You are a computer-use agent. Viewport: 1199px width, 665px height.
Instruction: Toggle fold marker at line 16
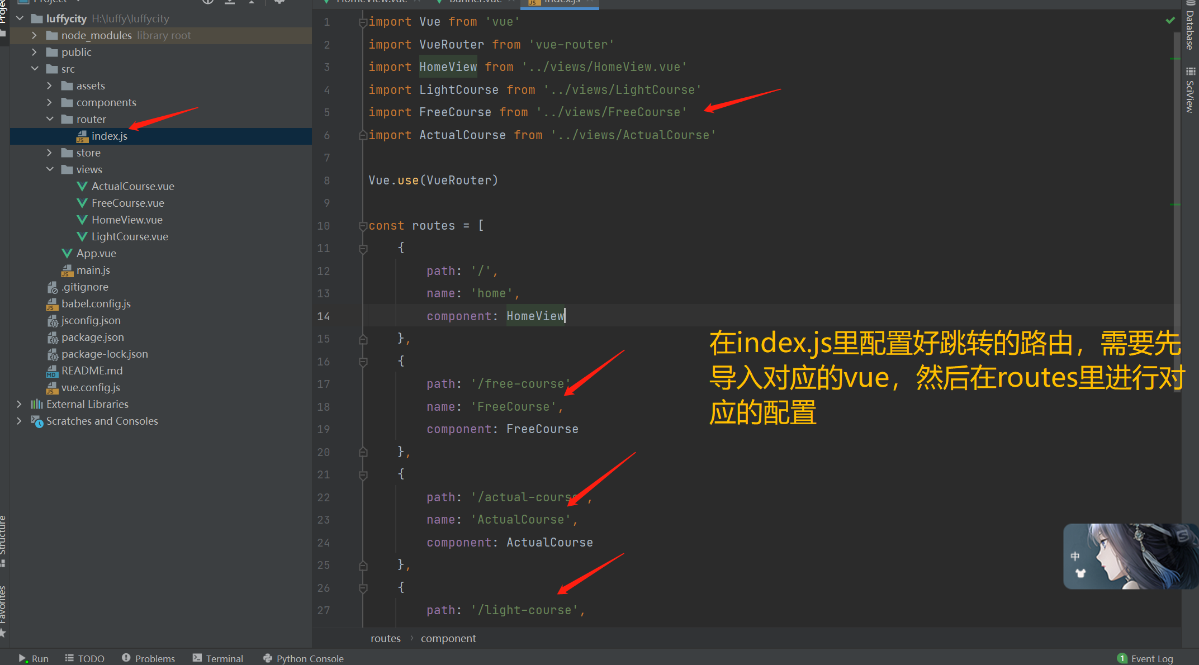pos(363,362)
